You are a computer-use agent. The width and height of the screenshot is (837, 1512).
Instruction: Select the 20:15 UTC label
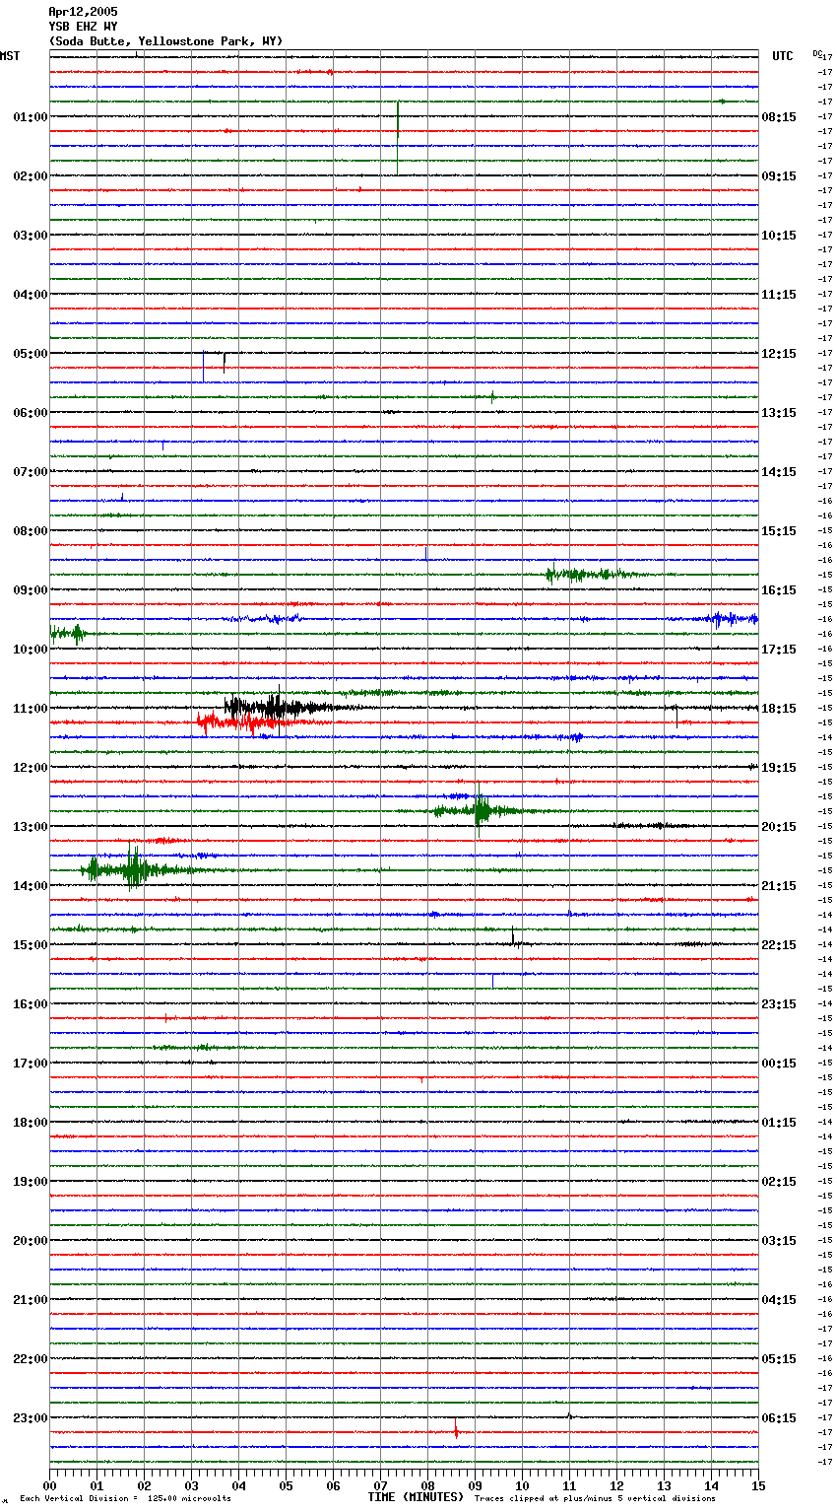(x=779, y=827)
